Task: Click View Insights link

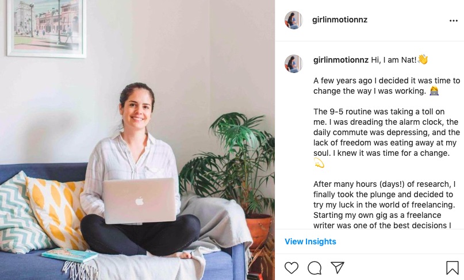Action: click(x=310, y=241)
